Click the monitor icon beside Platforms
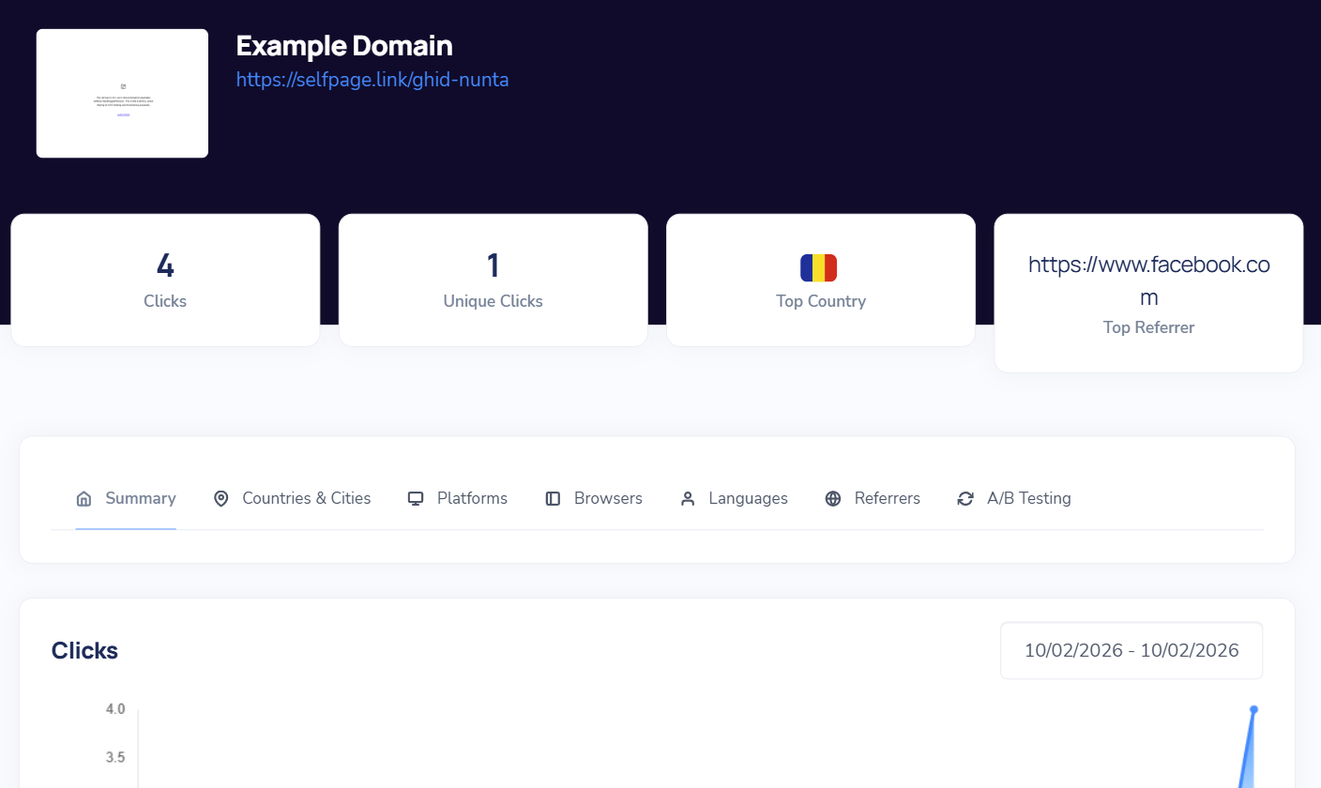This screenshot has width=1321, height=788. (416, 499)
